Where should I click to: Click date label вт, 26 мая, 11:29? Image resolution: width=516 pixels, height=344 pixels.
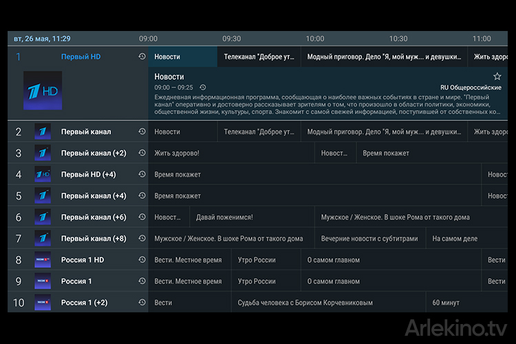click(42, 39)
